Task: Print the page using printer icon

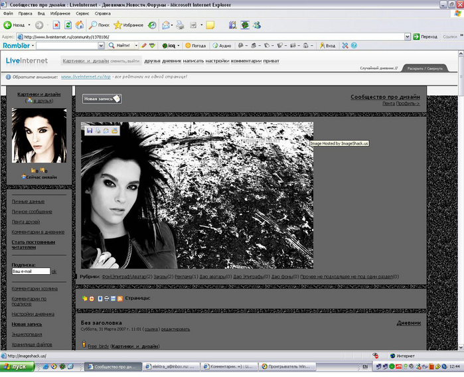Action: tap(180, 25)
